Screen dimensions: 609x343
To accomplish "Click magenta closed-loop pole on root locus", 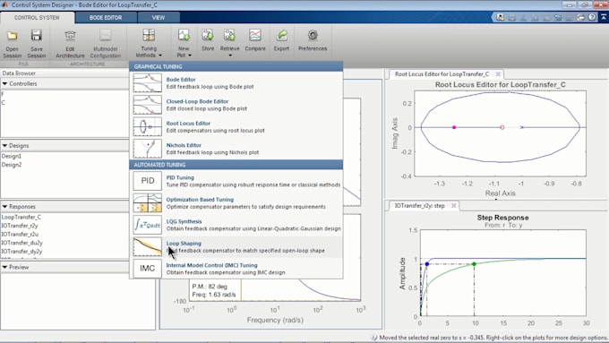I will (454, 127).
